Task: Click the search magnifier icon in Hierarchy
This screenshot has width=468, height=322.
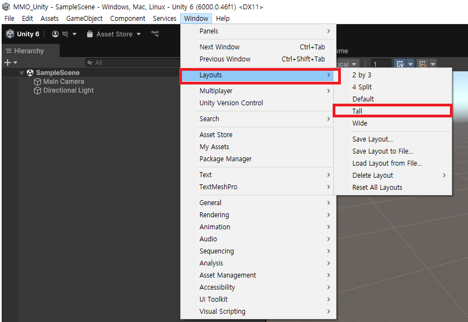Action: tap(90, 63)
